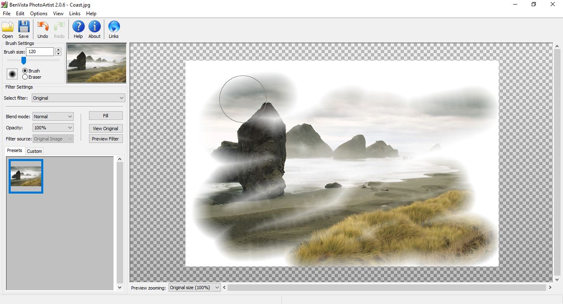Click the About info icon

tap(94, 27)
